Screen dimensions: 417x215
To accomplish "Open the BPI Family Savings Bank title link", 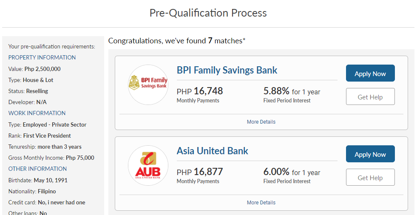I will (227, 70).
